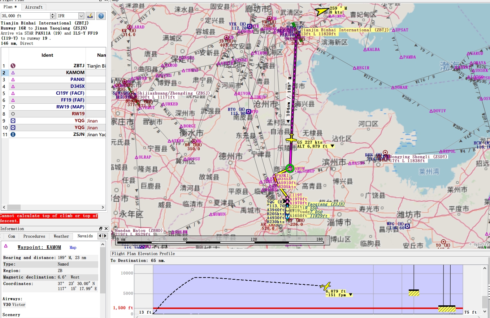Click the V30 Victor airway entry

click(x=14, y=305)
